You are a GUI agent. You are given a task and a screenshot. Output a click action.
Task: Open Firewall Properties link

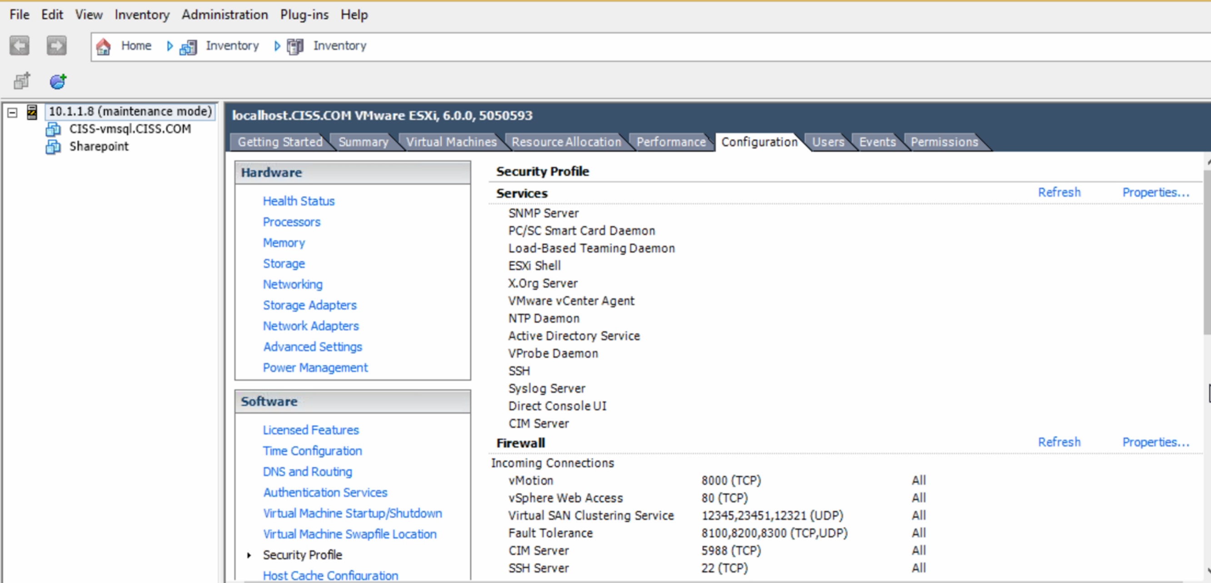pyautogui.click(x=1156, y=443)
